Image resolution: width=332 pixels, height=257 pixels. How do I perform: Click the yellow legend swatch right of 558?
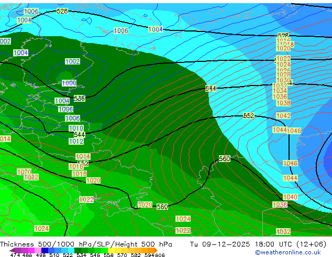(x=111, y=250)
